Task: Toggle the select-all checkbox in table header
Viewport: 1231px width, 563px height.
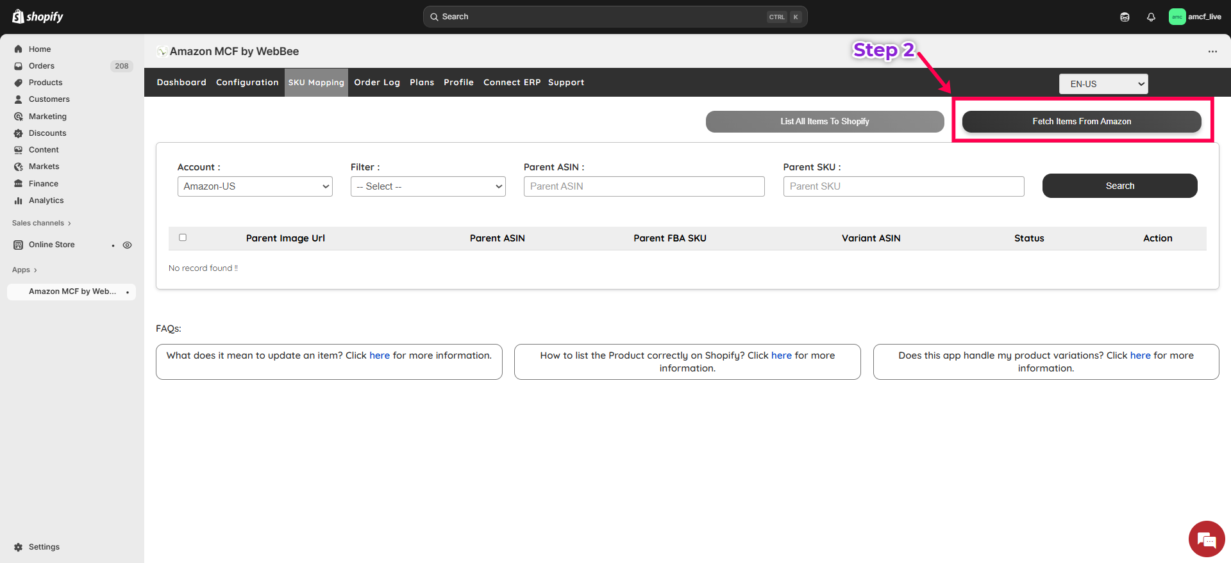Action: click(183, 238)
